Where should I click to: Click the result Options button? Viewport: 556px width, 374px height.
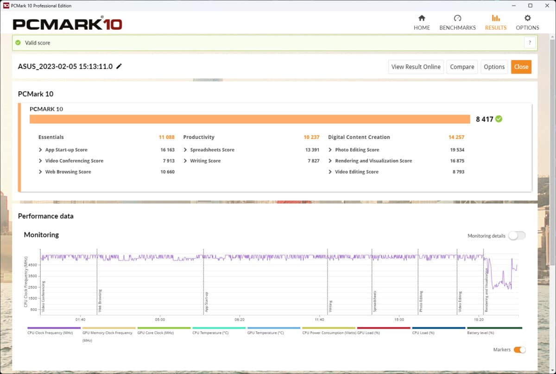pos(494,67)
